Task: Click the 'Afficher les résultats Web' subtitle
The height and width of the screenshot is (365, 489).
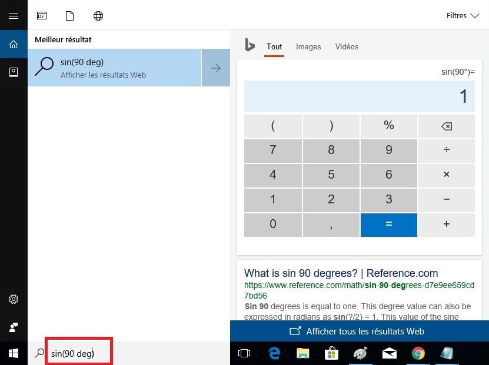Action: click(x=103, y=75)
